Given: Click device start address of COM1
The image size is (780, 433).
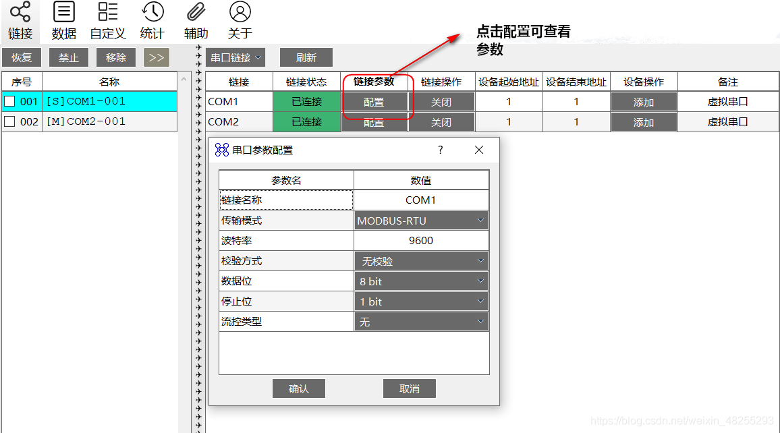Looking at the screenshot, I should click(x=509, y=102).
